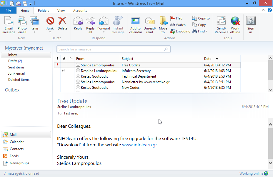Image resolution: width=273 pixels, height=177 pixels.
Task: Add the message to calendar
Action: tap(135, 25)
